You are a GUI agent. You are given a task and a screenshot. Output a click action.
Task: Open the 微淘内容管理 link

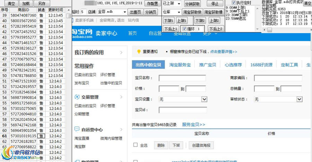[x=111, y=138]
